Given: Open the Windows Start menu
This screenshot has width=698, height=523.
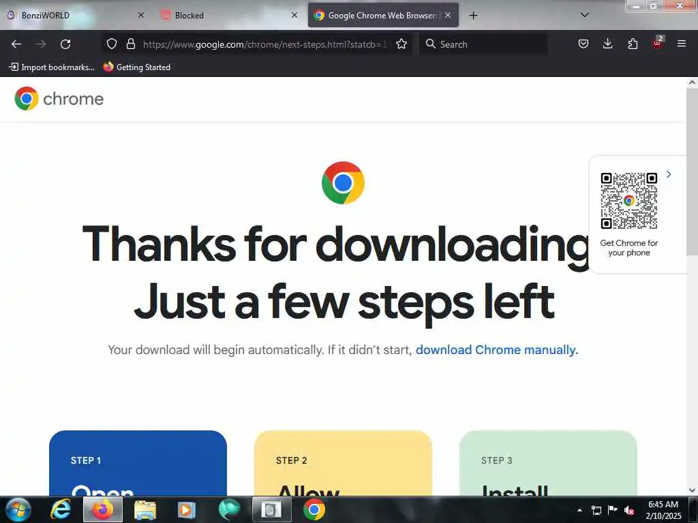Looking at the screenshot, I should 18,509.
